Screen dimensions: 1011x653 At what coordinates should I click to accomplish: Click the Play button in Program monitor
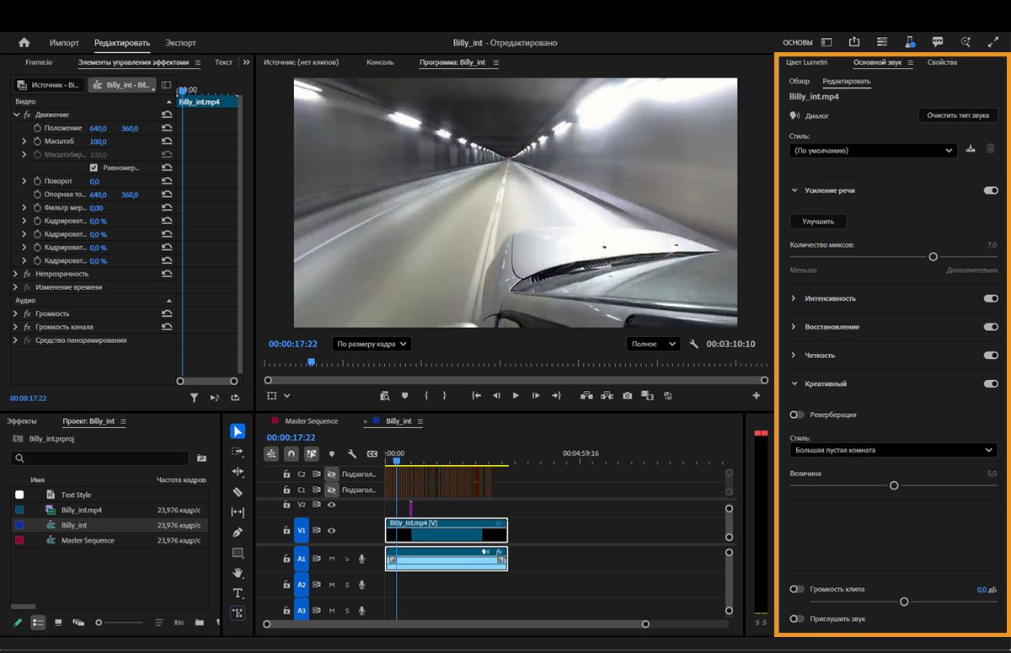coord(516,395)
